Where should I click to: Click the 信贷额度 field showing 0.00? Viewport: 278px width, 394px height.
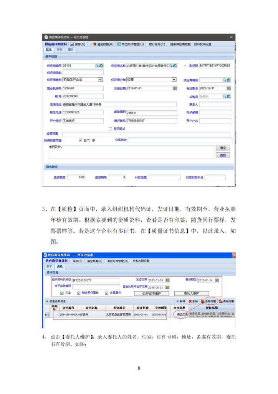[x=76, y=177]
